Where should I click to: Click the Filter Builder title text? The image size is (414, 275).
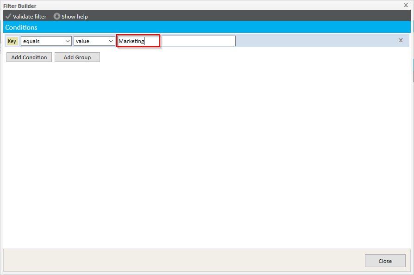point(20,6)
